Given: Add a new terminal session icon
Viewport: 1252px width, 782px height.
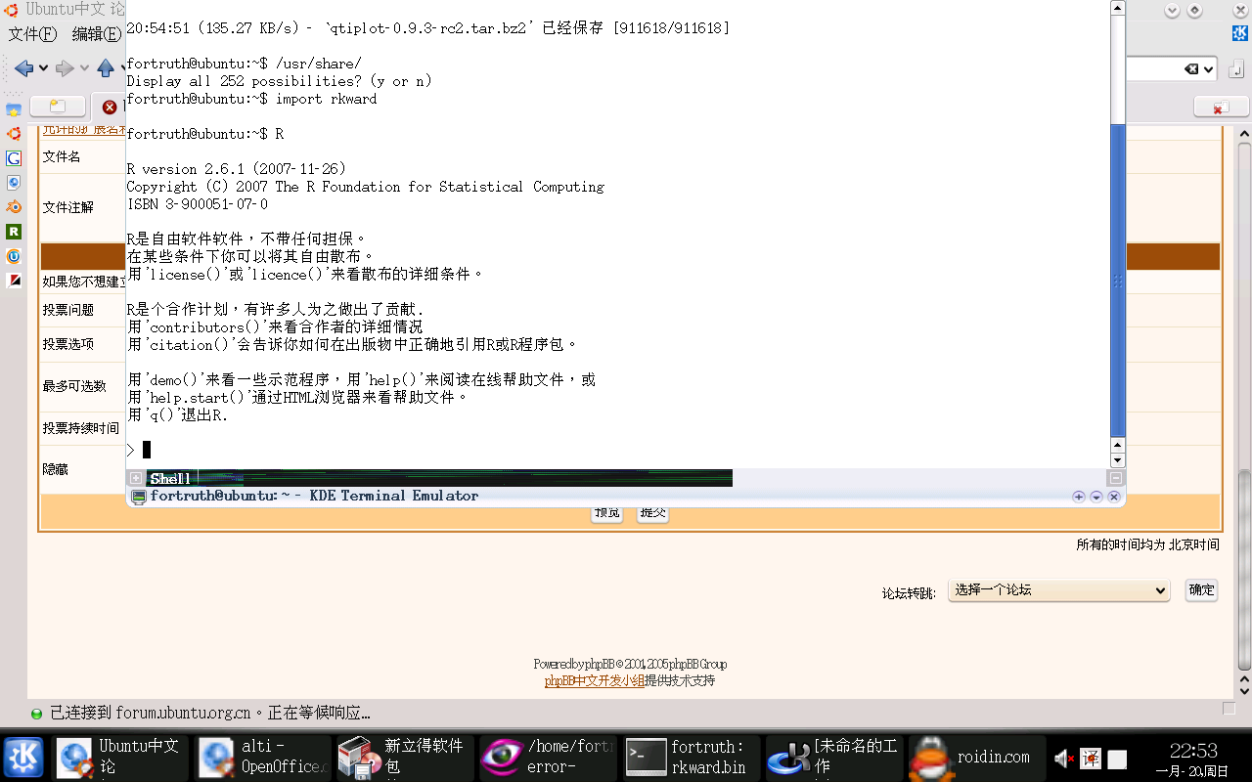Looking at the screenshot, I should click(x=136, y=478).
